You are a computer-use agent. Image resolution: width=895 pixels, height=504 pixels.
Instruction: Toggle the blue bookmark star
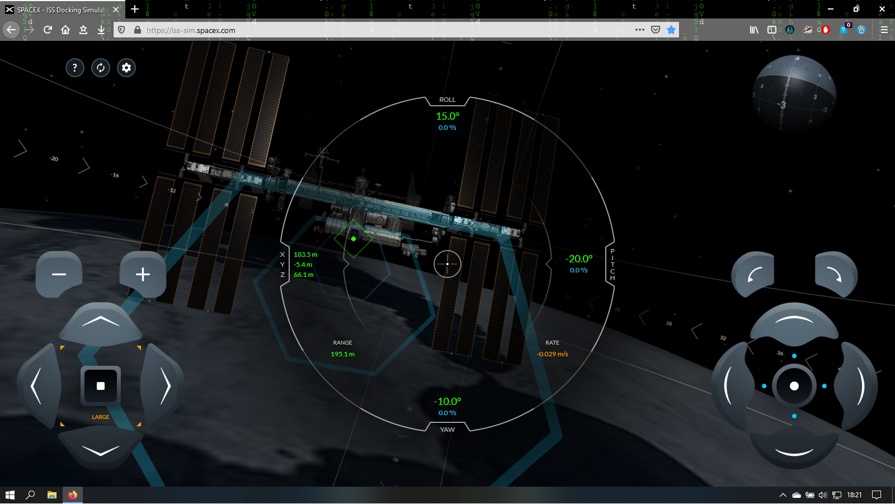point(671,30)
